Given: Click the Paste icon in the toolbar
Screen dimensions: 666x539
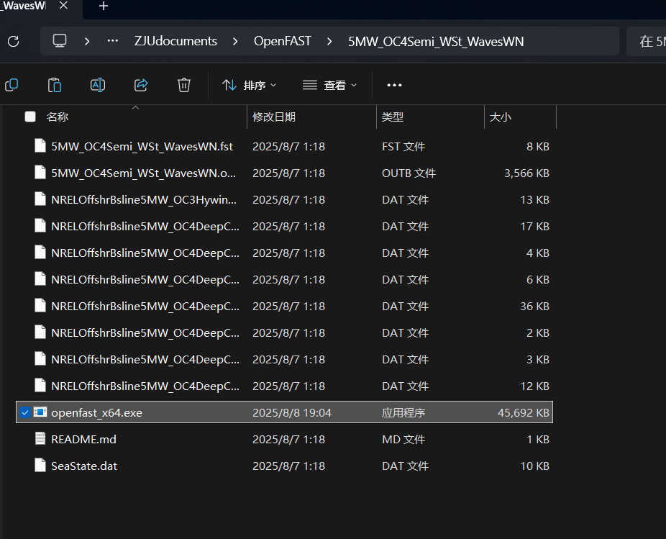Looking at the screenshot, I should [55, 85].
